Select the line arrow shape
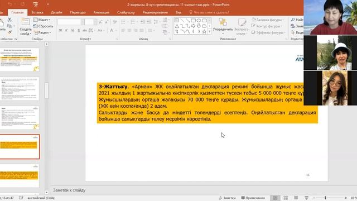This screenshot has height=201, width=357. 187,21
